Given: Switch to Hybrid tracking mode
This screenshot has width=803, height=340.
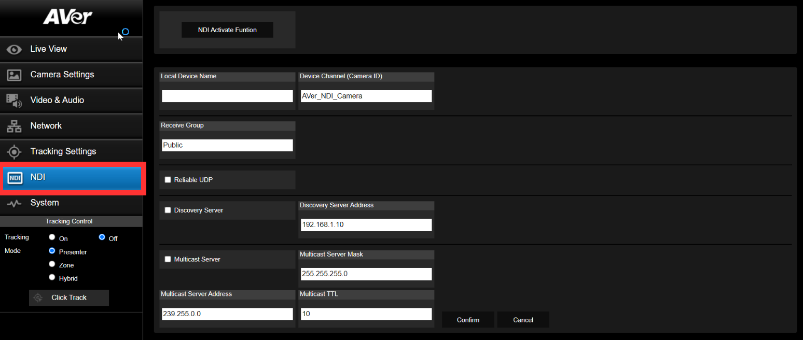Looking at the screenshot, I should [52, 277].
